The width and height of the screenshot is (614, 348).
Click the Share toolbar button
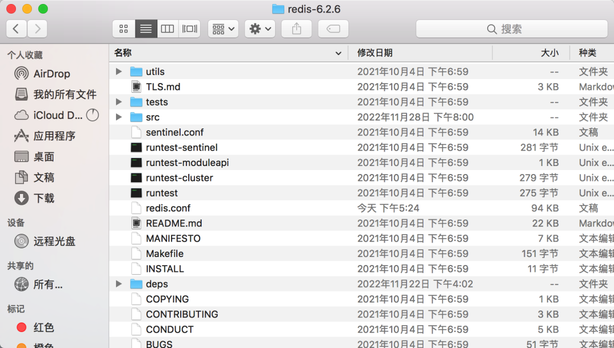coord(296,29)
